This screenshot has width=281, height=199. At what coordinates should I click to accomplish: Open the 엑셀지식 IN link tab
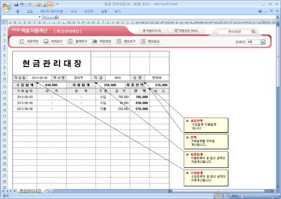tap(152, 31)
